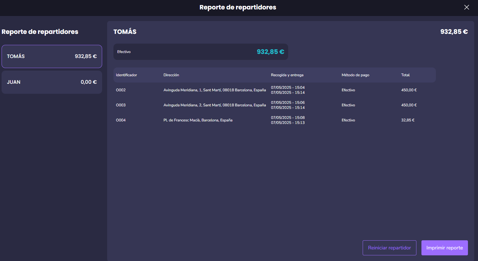This screenshot has height=261, width=478.
Task: Click the Total column header
Action: click(405, 75)
